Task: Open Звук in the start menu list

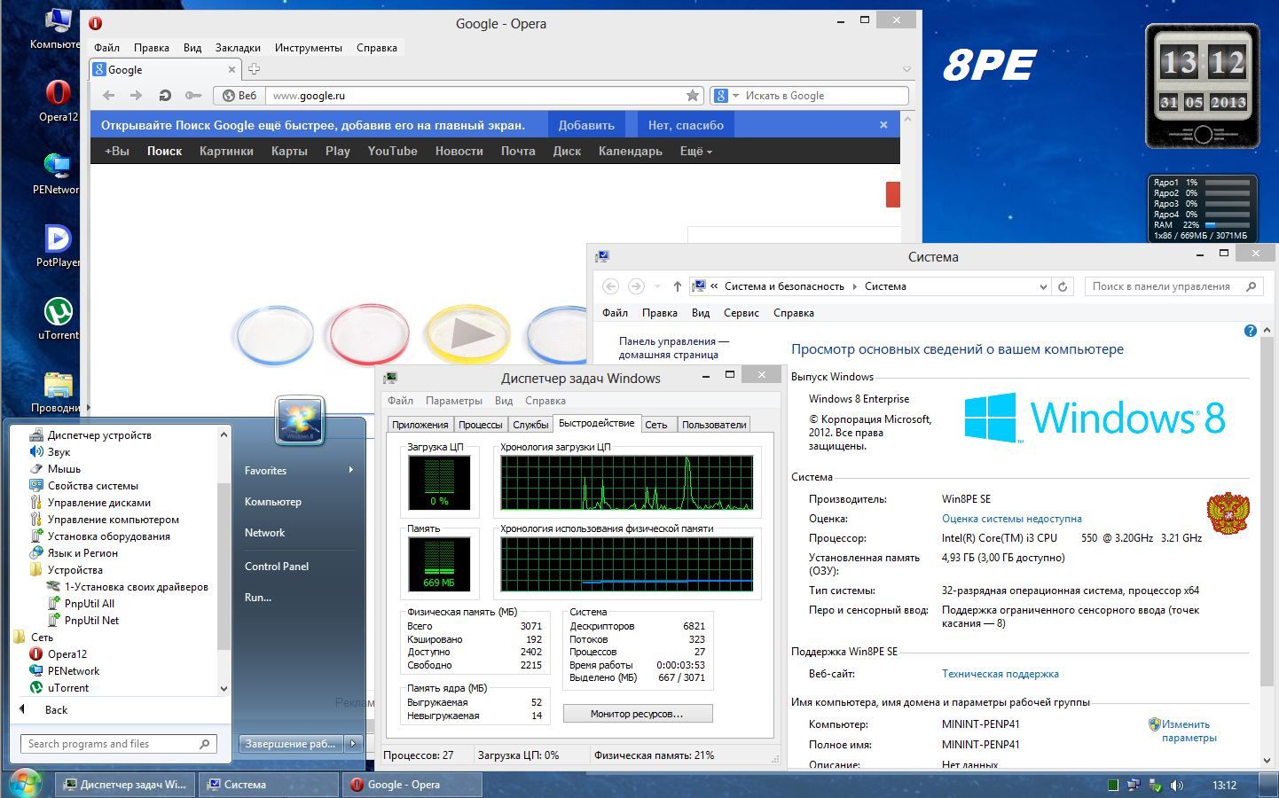Action: [x=59, y=452]
